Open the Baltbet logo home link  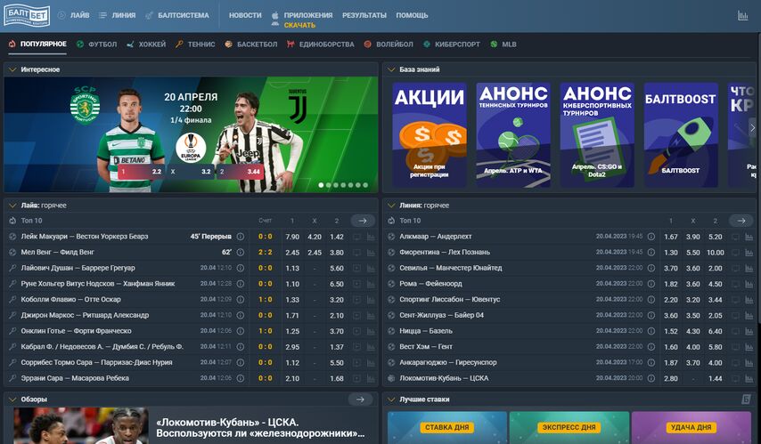tap(26, 15)
